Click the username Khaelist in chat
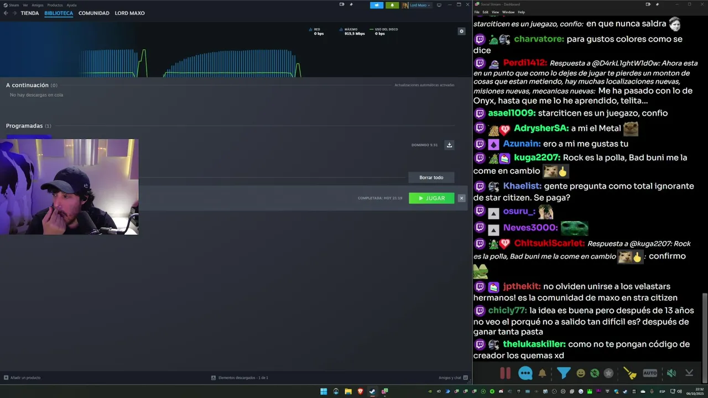Viewport: 708px width, 398px height. (x=522, y=186)
